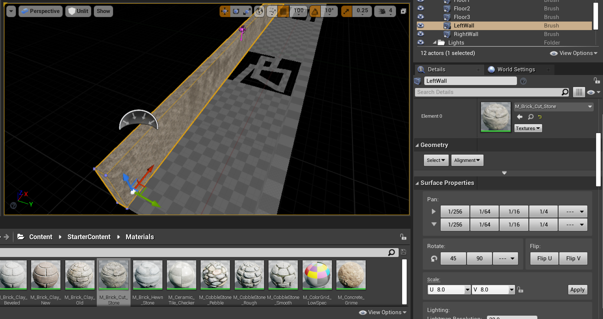Toggle scale snapping in the viewport
603x319 pixels.
pyautogui.click(x=346, y=11)
